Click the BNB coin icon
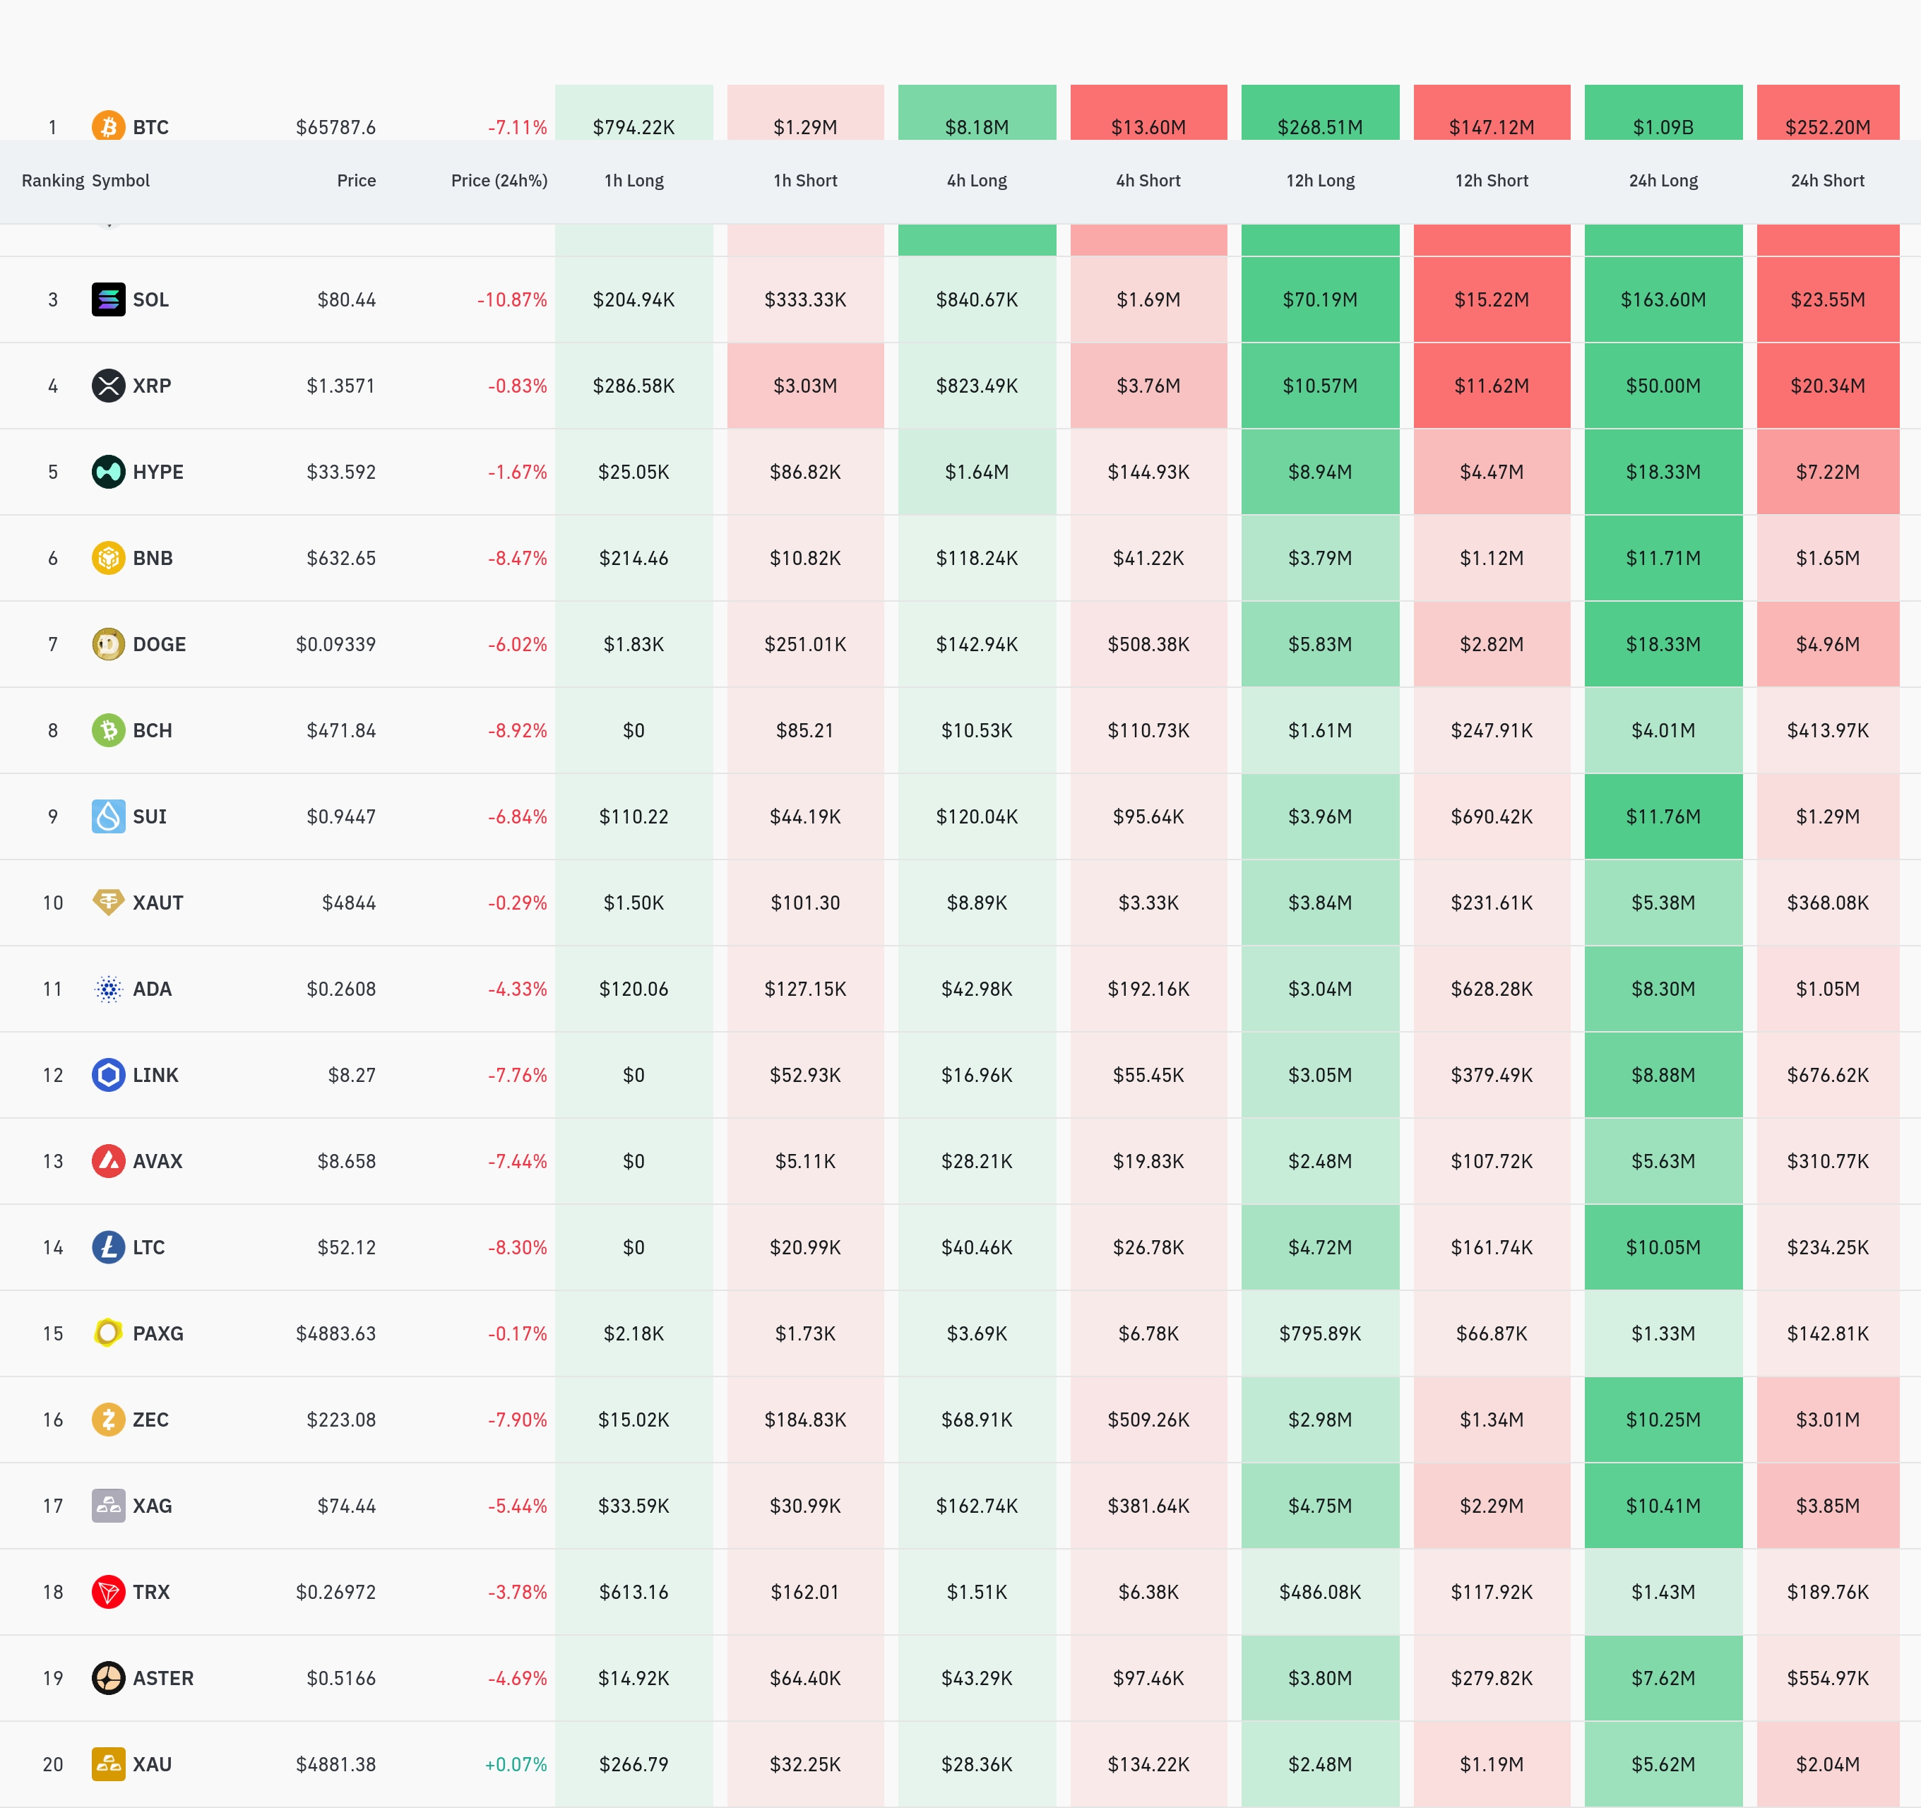The width and height of the screenshot is (1921, 1808). (x=108, y=557)
